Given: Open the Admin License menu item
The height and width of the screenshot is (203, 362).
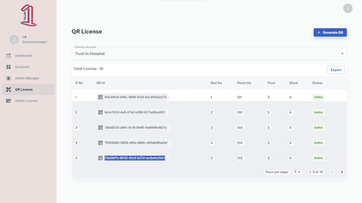Looking at the screenshot, I should pos(28,100).
